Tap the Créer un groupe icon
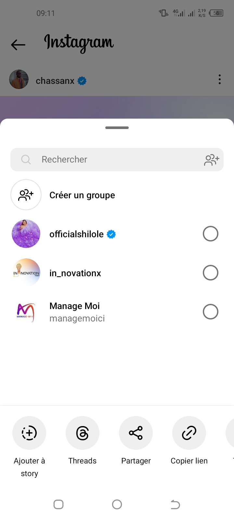This screenshot has width=234, height=520. tap(26, 195)
